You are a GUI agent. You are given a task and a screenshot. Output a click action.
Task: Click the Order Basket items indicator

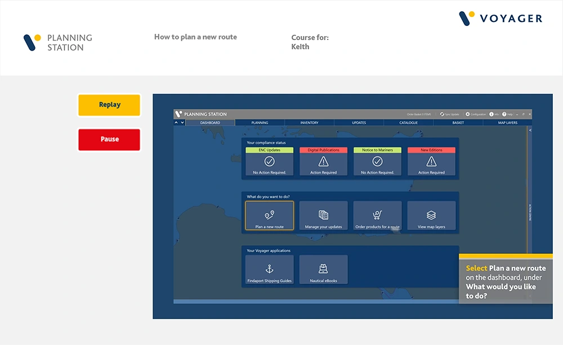point(419,114)
